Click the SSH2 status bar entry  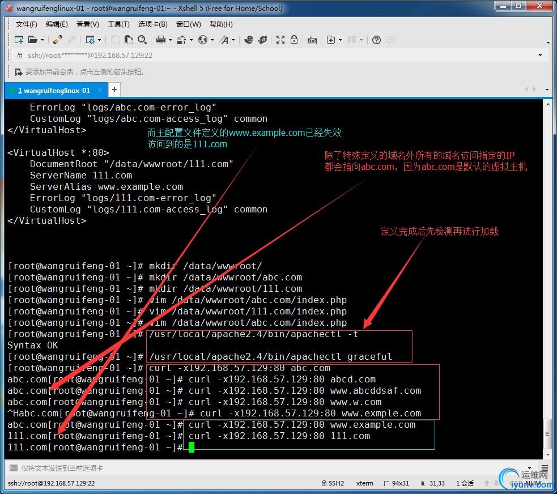333,483
